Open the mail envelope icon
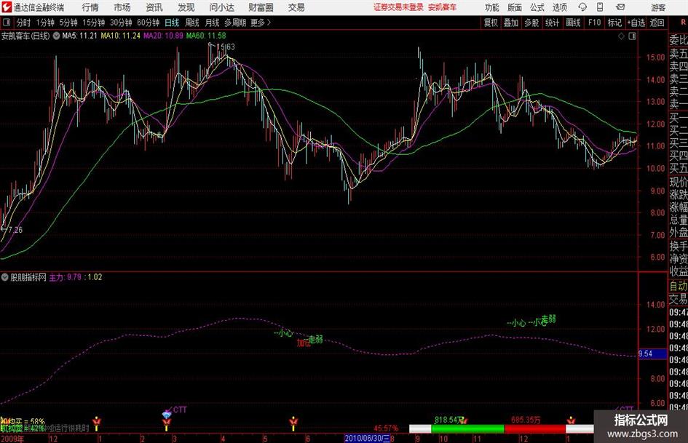This screenshot has height=443, width=688. click(x=620, y=7)
